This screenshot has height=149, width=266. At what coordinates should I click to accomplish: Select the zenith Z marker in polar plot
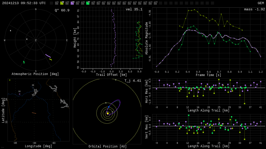(x=36, y=40)
